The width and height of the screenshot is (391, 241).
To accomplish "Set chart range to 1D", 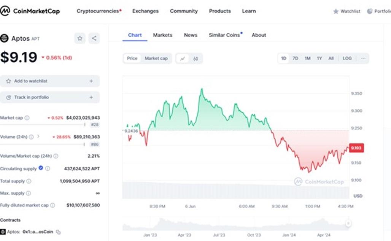I will click(x=283, y=58).
